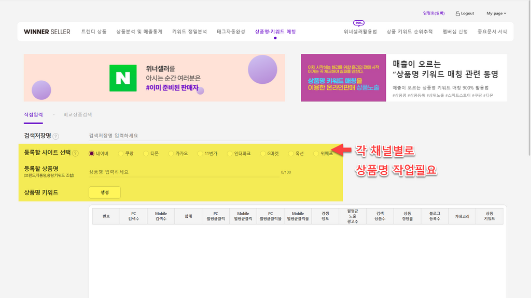Click the #이미 준비된 판매자 banner text

click(x=172, y=88)
